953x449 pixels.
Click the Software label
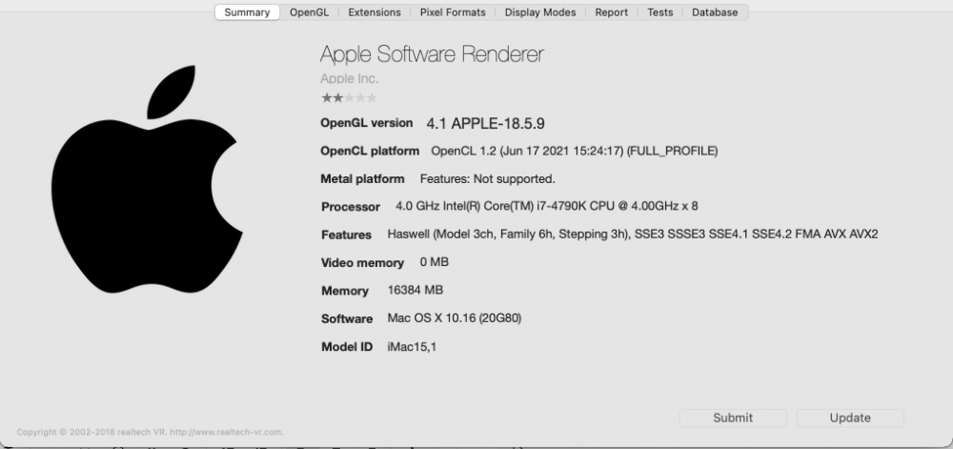(347, 318)
